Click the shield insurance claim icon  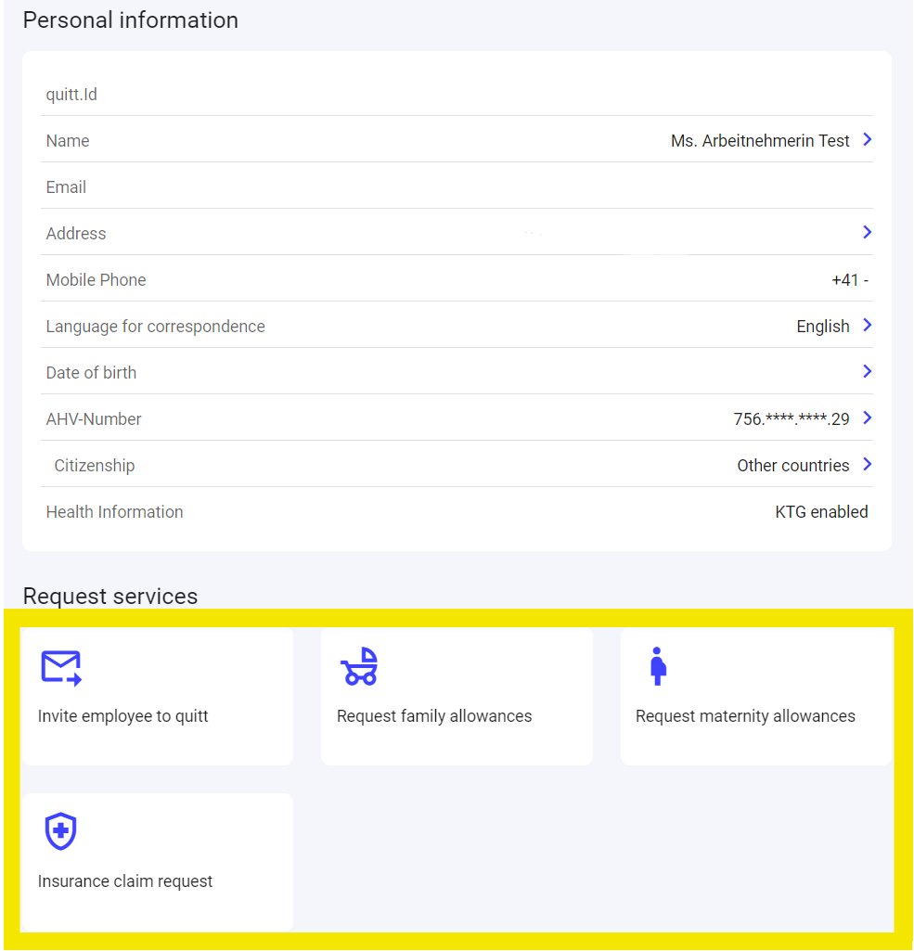click(61, 831)
